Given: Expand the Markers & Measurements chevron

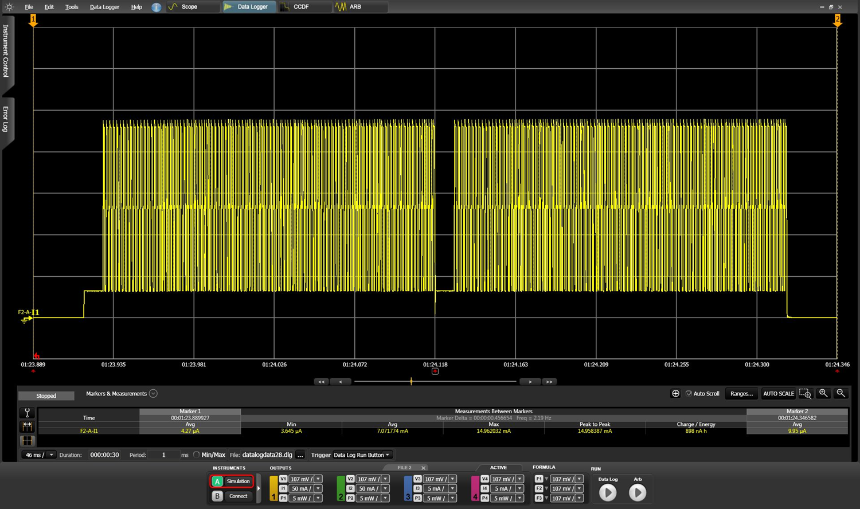Looking at the screenshot, I should (x=153, y=394).
